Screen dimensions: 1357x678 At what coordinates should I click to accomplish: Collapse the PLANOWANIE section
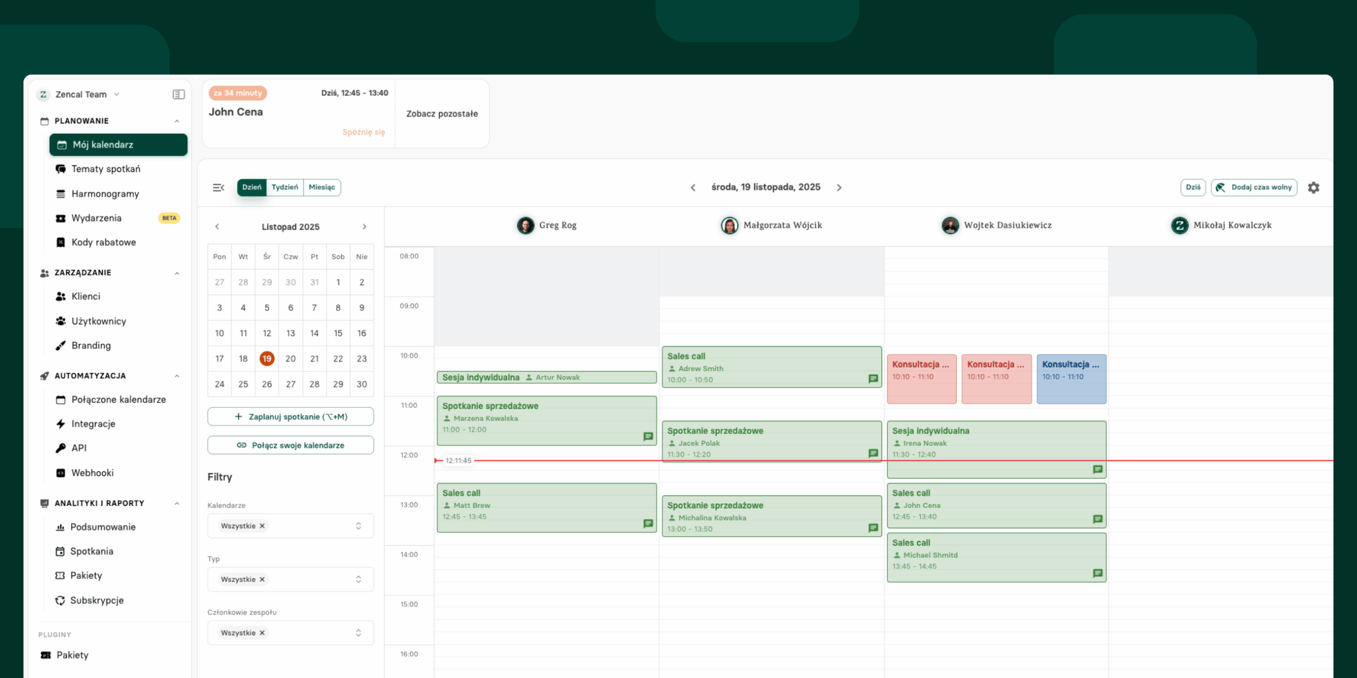click(x=177, y=121)
